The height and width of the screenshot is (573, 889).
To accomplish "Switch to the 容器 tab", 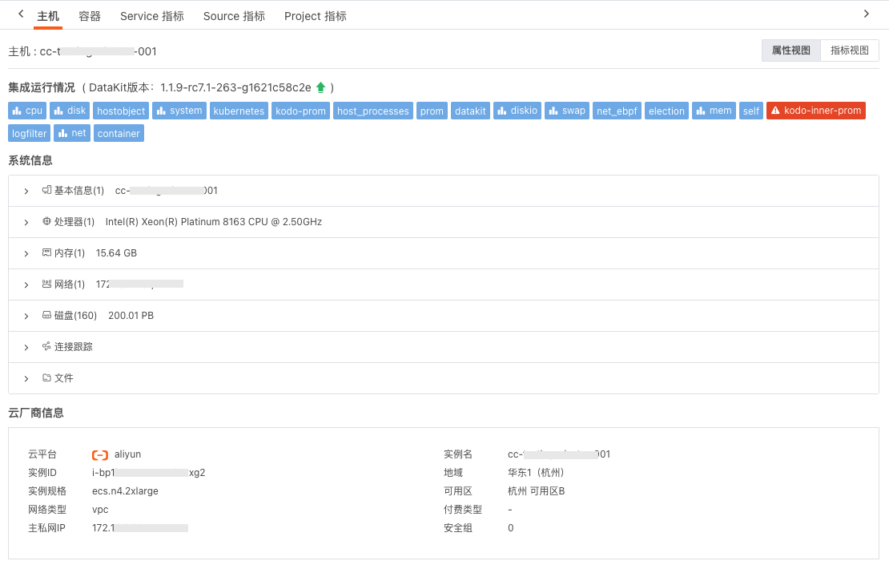I will pyautogui.click(x=90, y=16).
